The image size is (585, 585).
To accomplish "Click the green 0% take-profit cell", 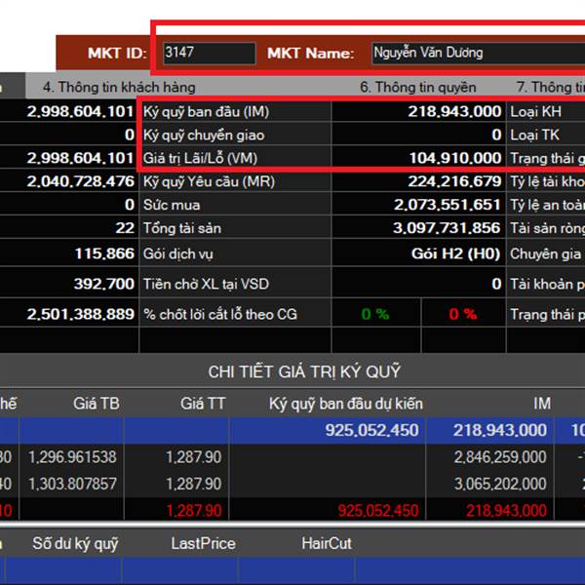I will click(374, 314).
